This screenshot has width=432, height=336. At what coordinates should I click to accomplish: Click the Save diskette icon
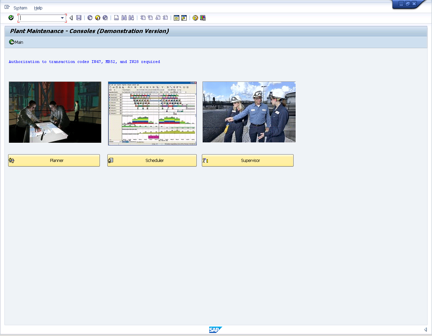click(79, 18)
